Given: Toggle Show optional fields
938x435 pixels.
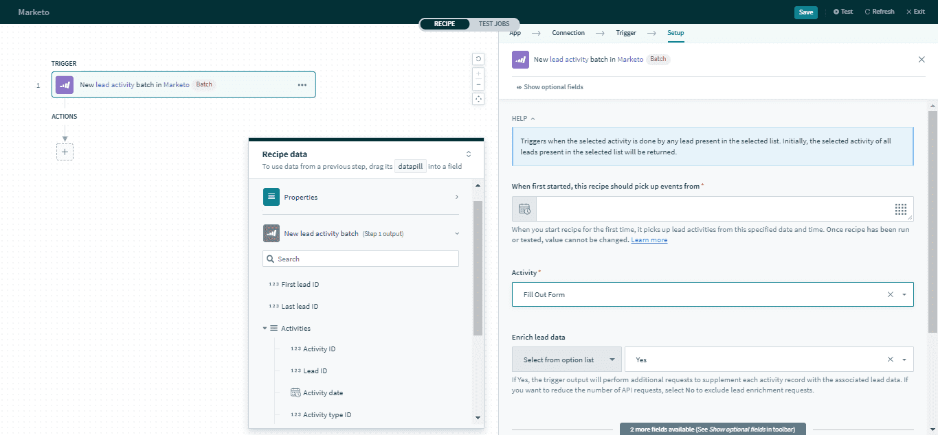Looking at the screenshot, I should pyautogui.click(x=550, y=87).
